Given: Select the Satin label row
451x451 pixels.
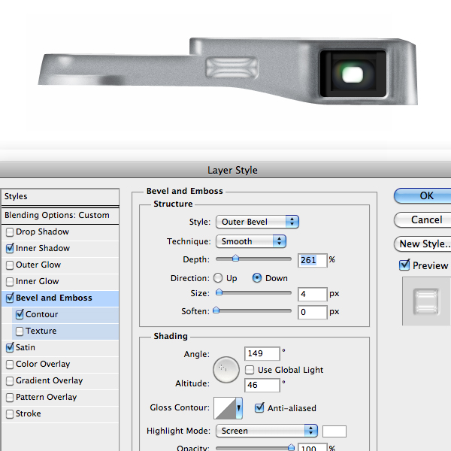Looking at the screenshot, I should (60, 348).
